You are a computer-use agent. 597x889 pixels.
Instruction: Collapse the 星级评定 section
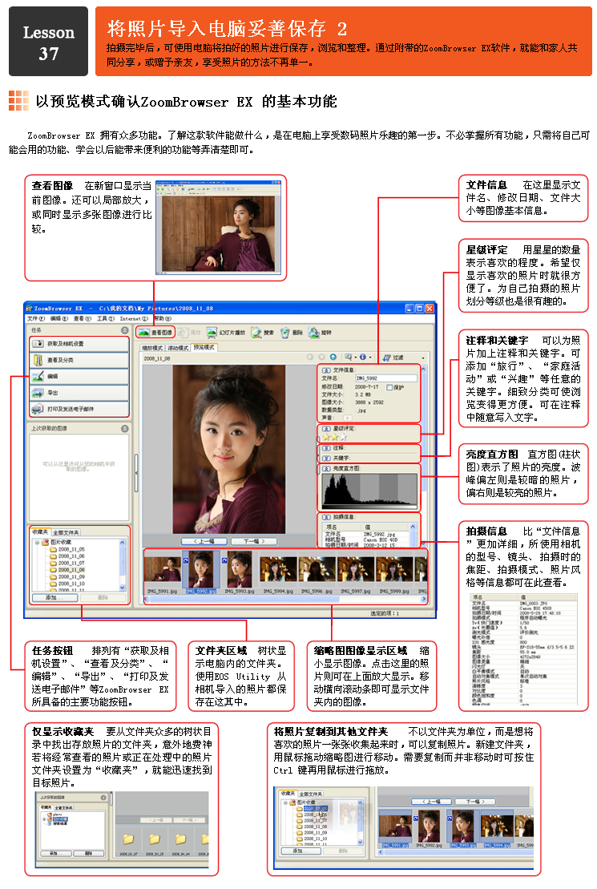pyautogui.click(x=327, y=429)
